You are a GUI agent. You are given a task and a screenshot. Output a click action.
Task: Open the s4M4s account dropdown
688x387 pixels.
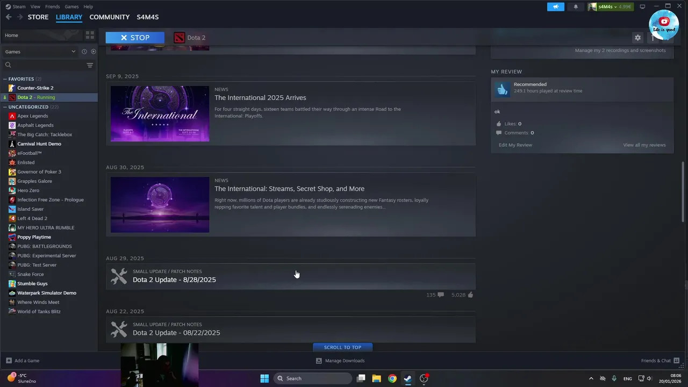pos(610,6)
